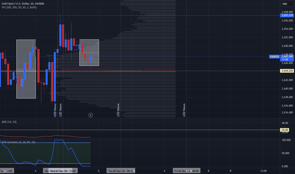
Task: Click the 31:08 candle countdown timer
Action: pos(285,59)
